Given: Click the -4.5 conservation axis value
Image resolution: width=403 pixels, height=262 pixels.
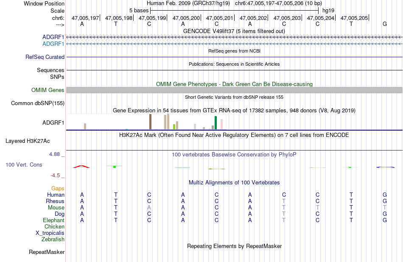Looking at the screenshot, I should [x=55, y=176].
